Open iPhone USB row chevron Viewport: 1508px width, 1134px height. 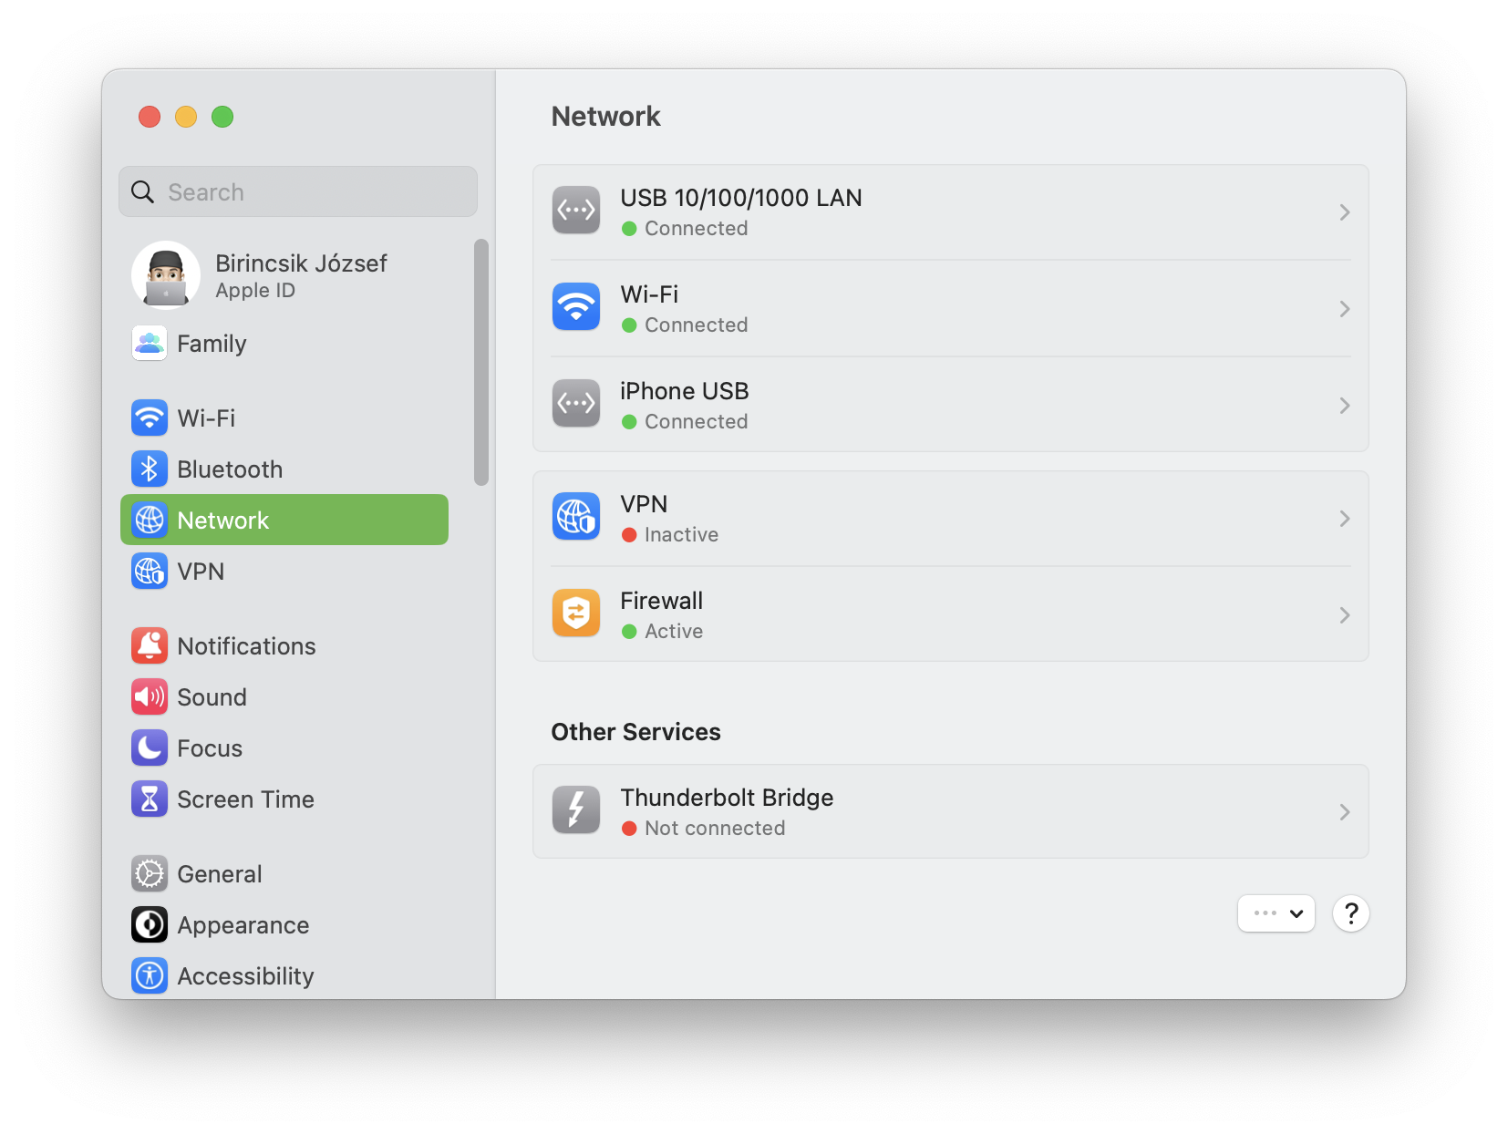pos(1345,406)
